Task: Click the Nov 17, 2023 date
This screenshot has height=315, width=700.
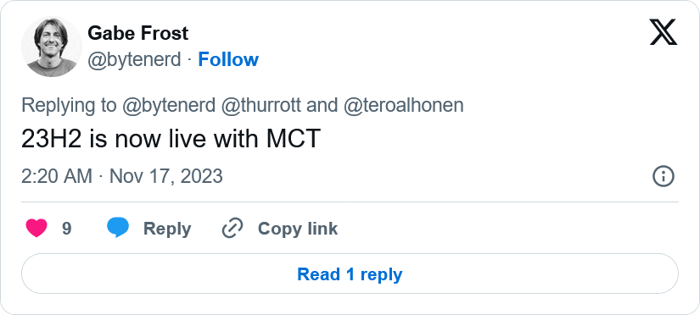Action: tap(166, 176)
